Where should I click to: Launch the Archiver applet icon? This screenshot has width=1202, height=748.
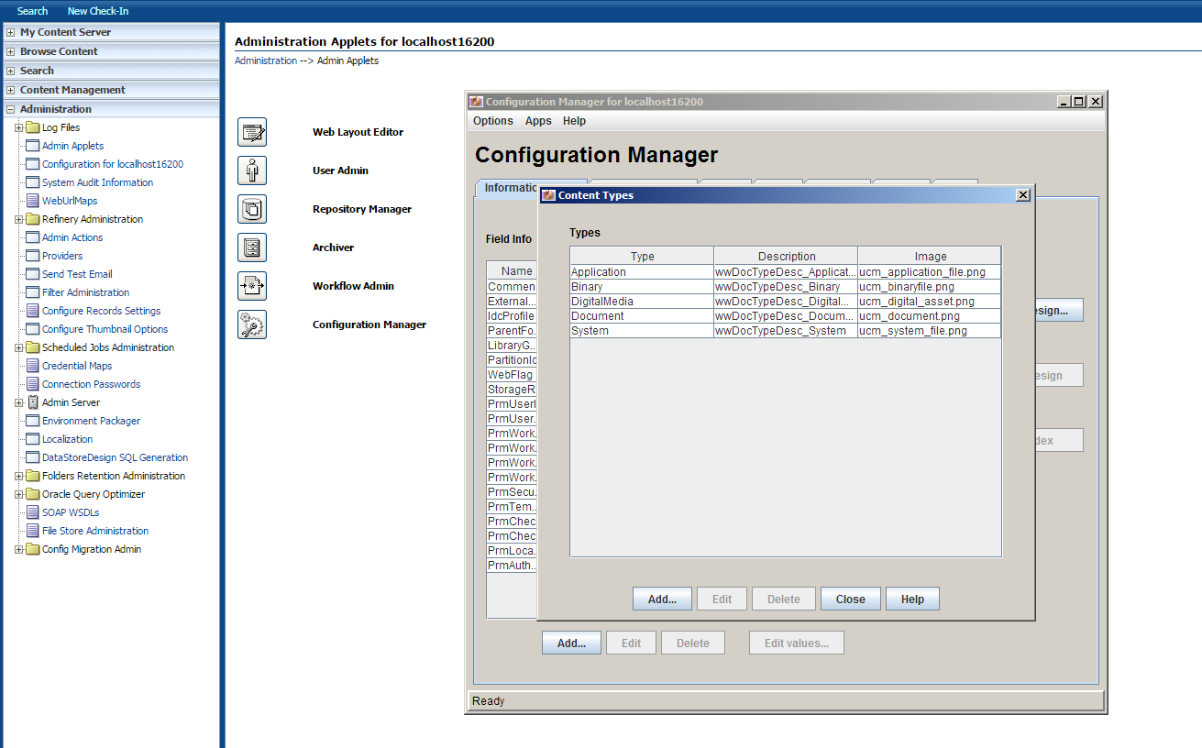[x=252, y=247]
